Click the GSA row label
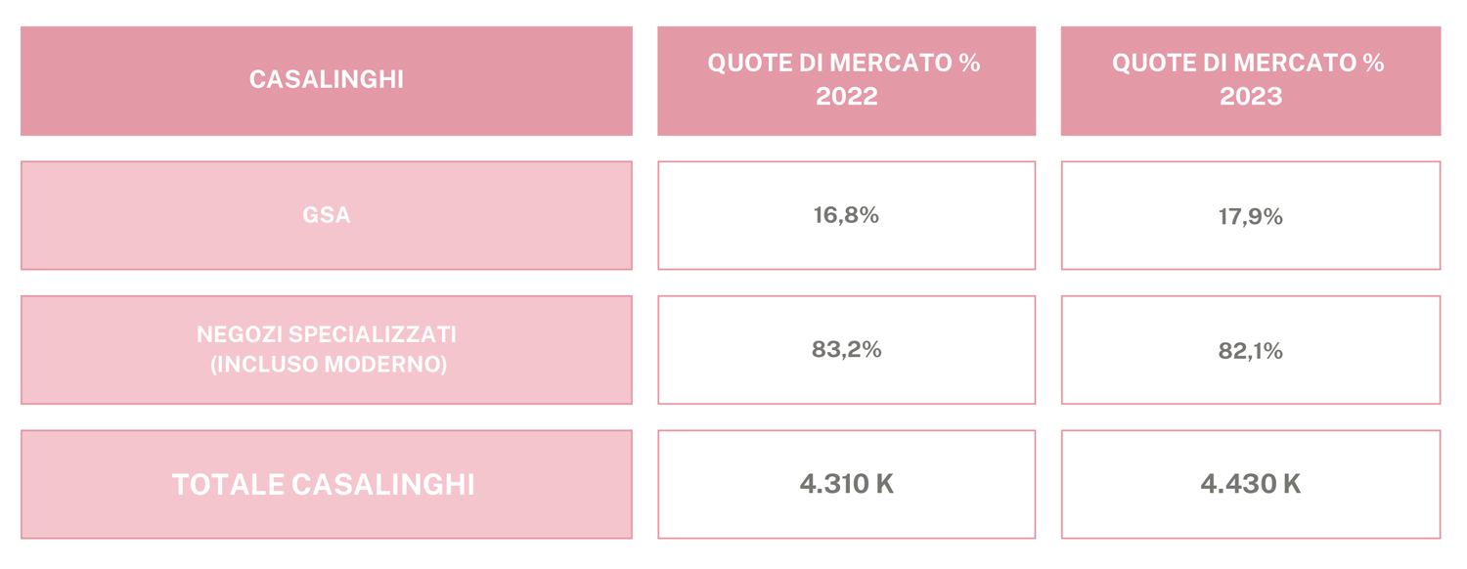The image size is (1467, 569). (x=327, y=215)
